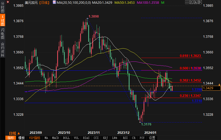Click the MA indicator chart icon
Image resolution: width=221 pixels, height=140 pixels.
click(x=54, y=2)
